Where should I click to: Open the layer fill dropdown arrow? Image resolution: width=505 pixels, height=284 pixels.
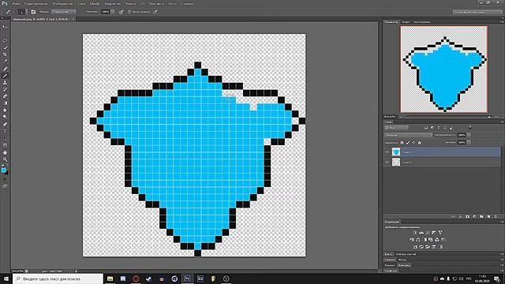pyautogui.click(x=469, y=142)
